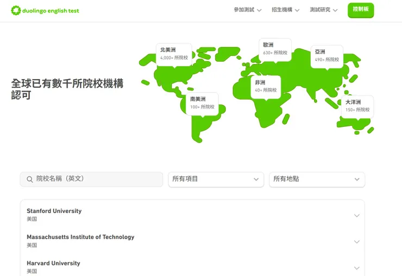402x276 pixels.
Task: Click the 院校名稱 search field
Action: pyautogui.click(x=91, y=179)
